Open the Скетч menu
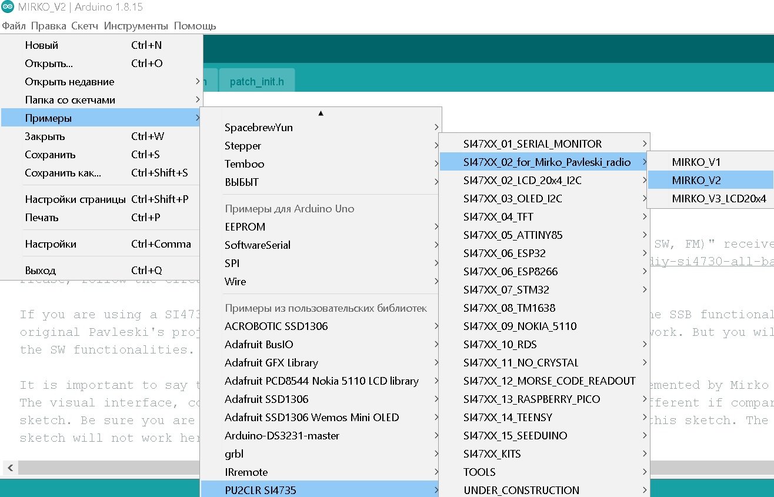 (85, 26)
